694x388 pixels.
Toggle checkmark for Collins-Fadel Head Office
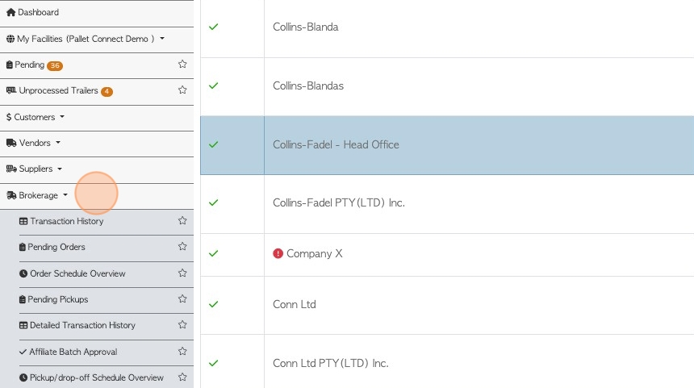pos(213,144)
